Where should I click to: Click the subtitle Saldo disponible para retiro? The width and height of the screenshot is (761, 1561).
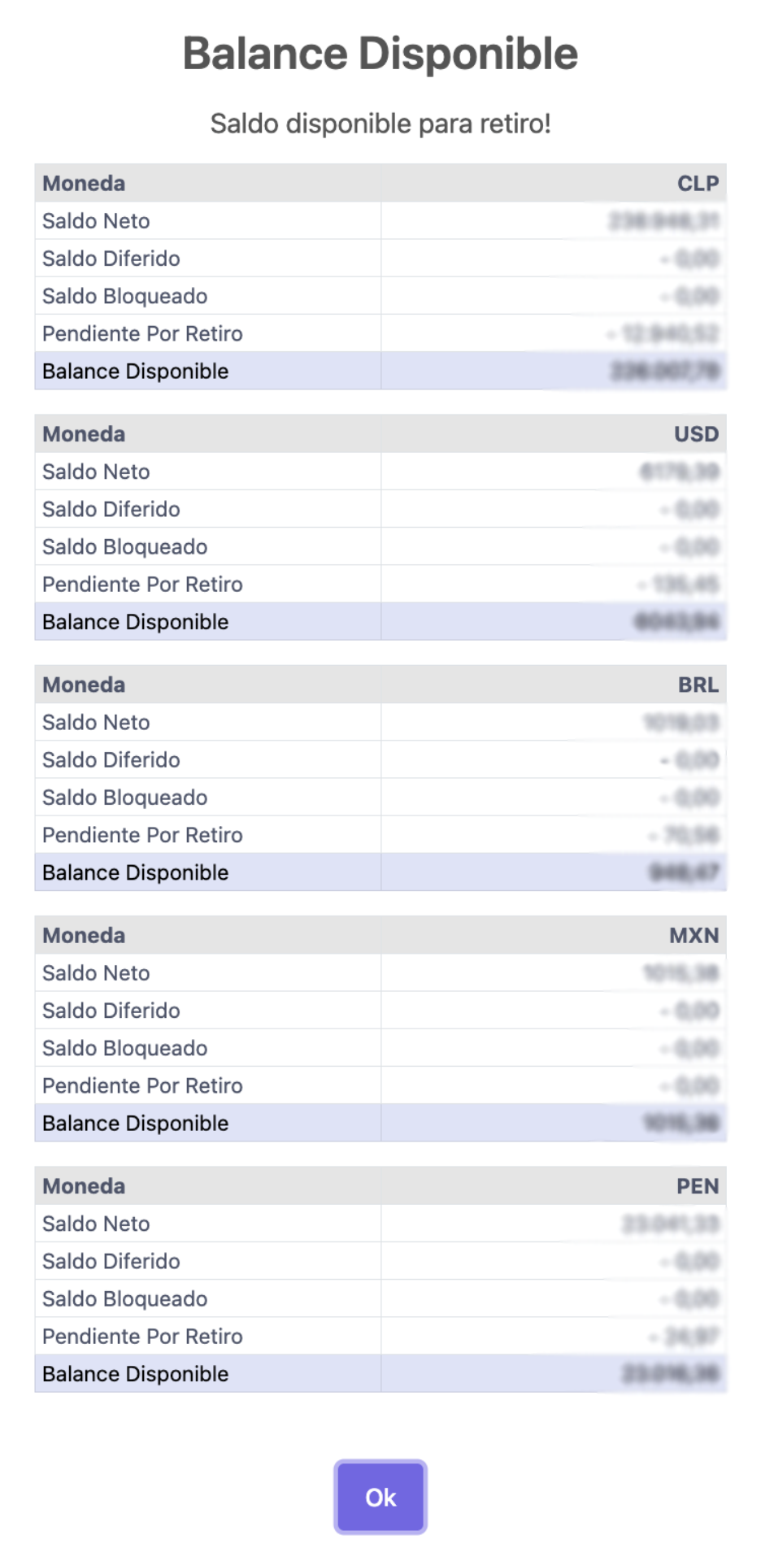tap(380, 124)
